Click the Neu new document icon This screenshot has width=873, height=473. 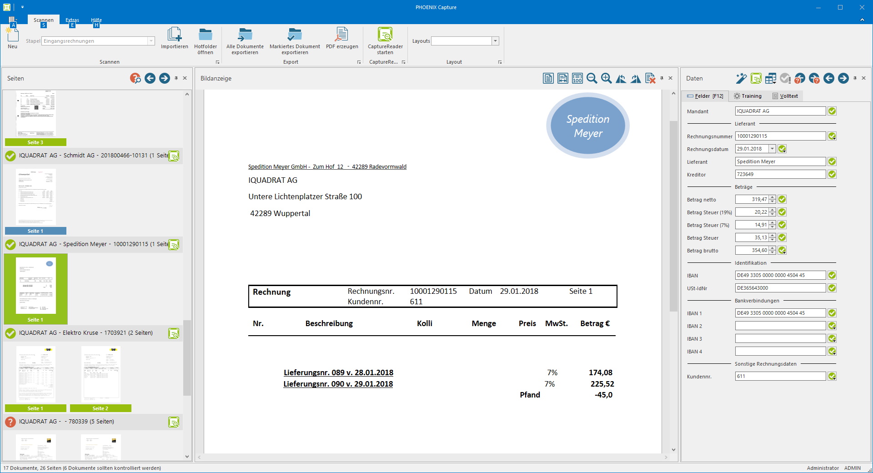[x=12, y=38]
